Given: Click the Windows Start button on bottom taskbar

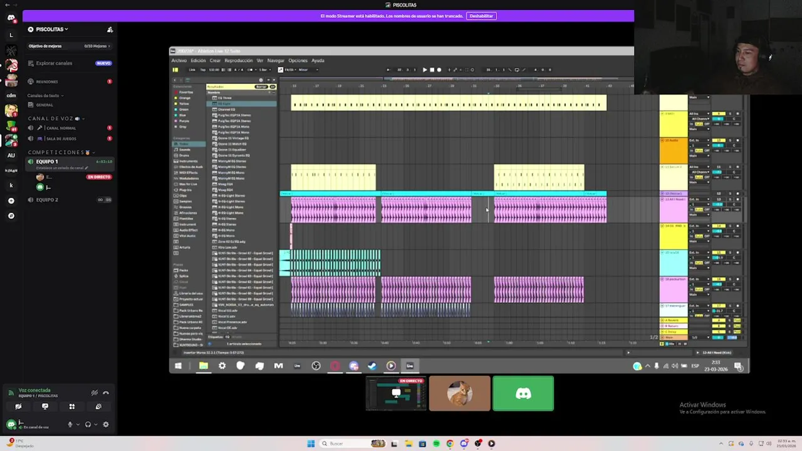Looking at the screenshot, I should (x=311, y=443).
